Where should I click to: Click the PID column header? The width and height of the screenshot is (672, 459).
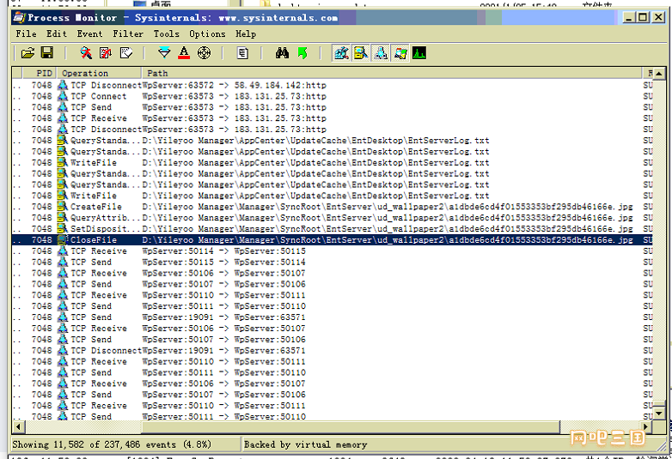click(40, 73)
